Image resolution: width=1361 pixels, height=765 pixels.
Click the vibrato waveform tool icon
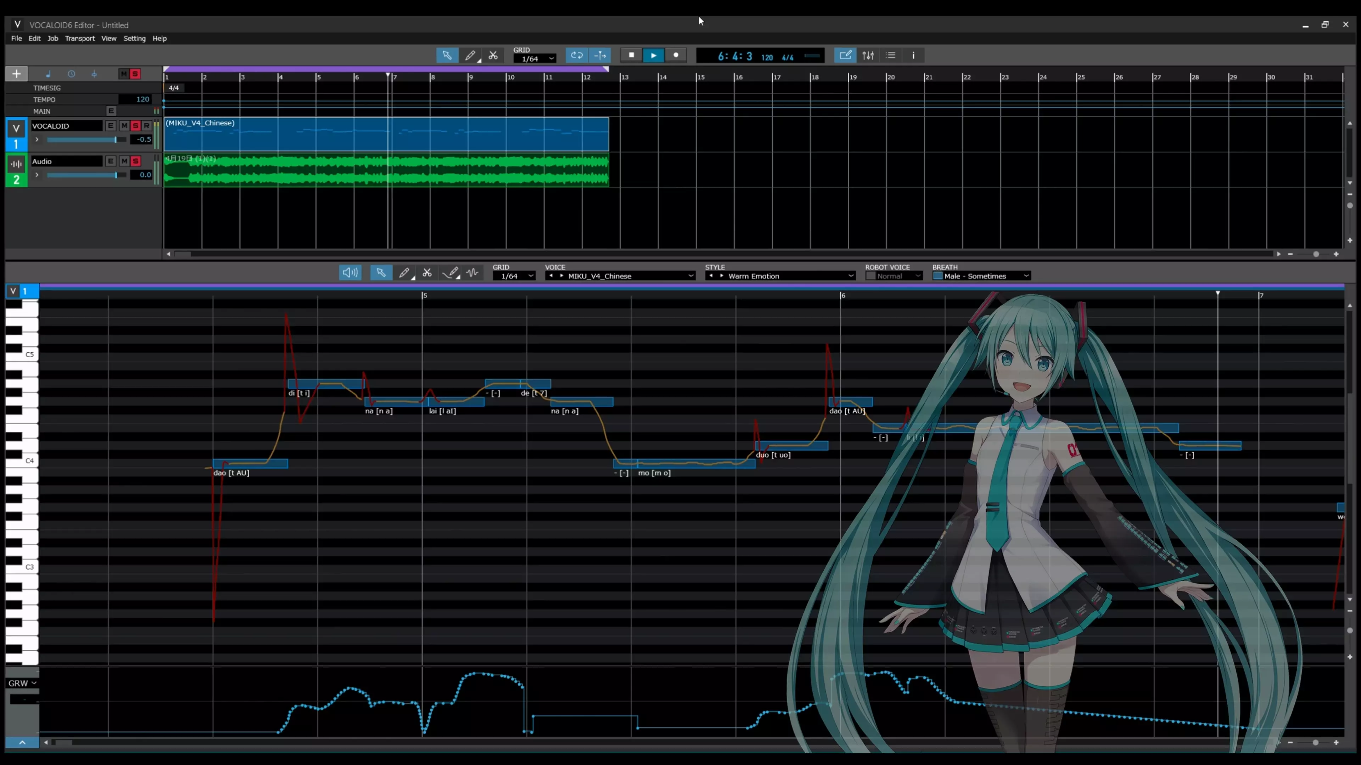coord(473,273)
